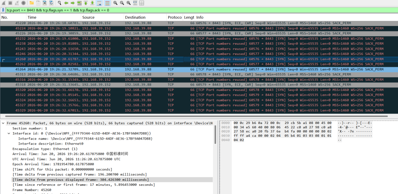Select the Frame Number: 45260 line
The image size is (398, 194).
point(32,190)
